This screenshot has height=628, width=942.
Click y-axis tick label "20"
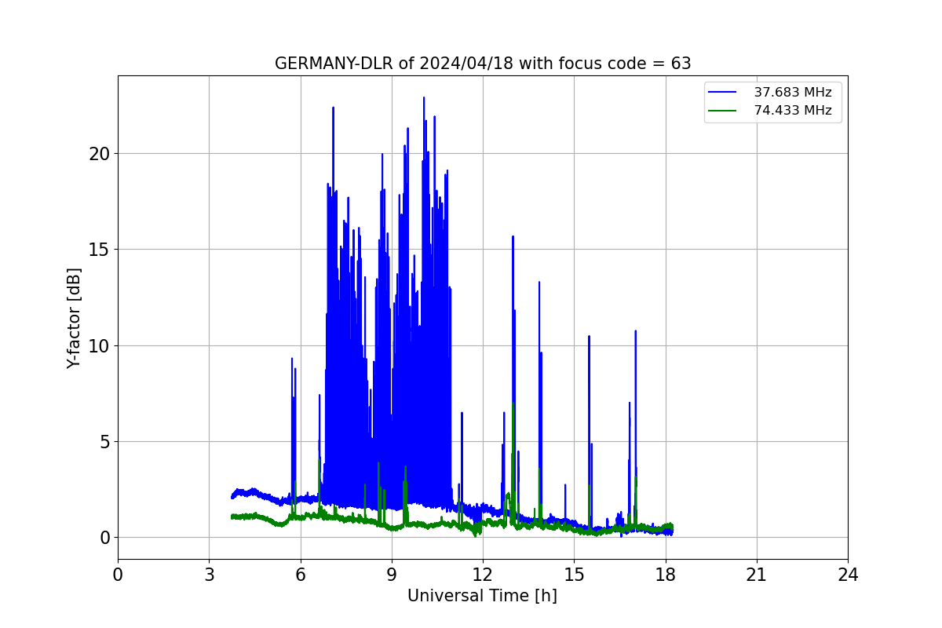coord(98,154)
